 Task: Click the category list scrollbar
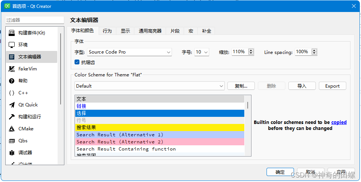point(61,69)
